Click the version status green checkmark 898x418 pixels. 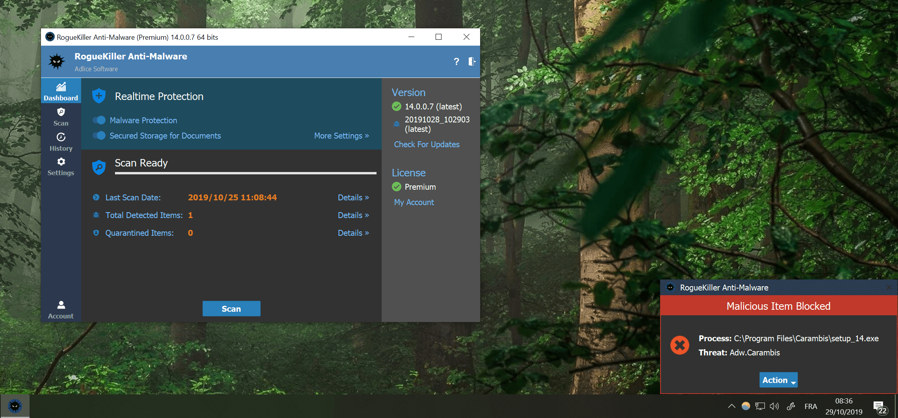[397, 106]
